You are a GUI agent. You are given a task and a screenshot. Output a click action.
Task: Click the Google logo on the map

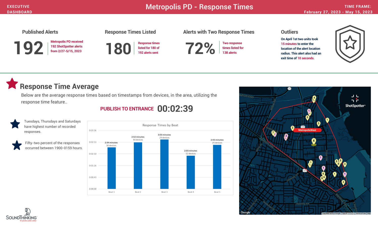(246, 212)
